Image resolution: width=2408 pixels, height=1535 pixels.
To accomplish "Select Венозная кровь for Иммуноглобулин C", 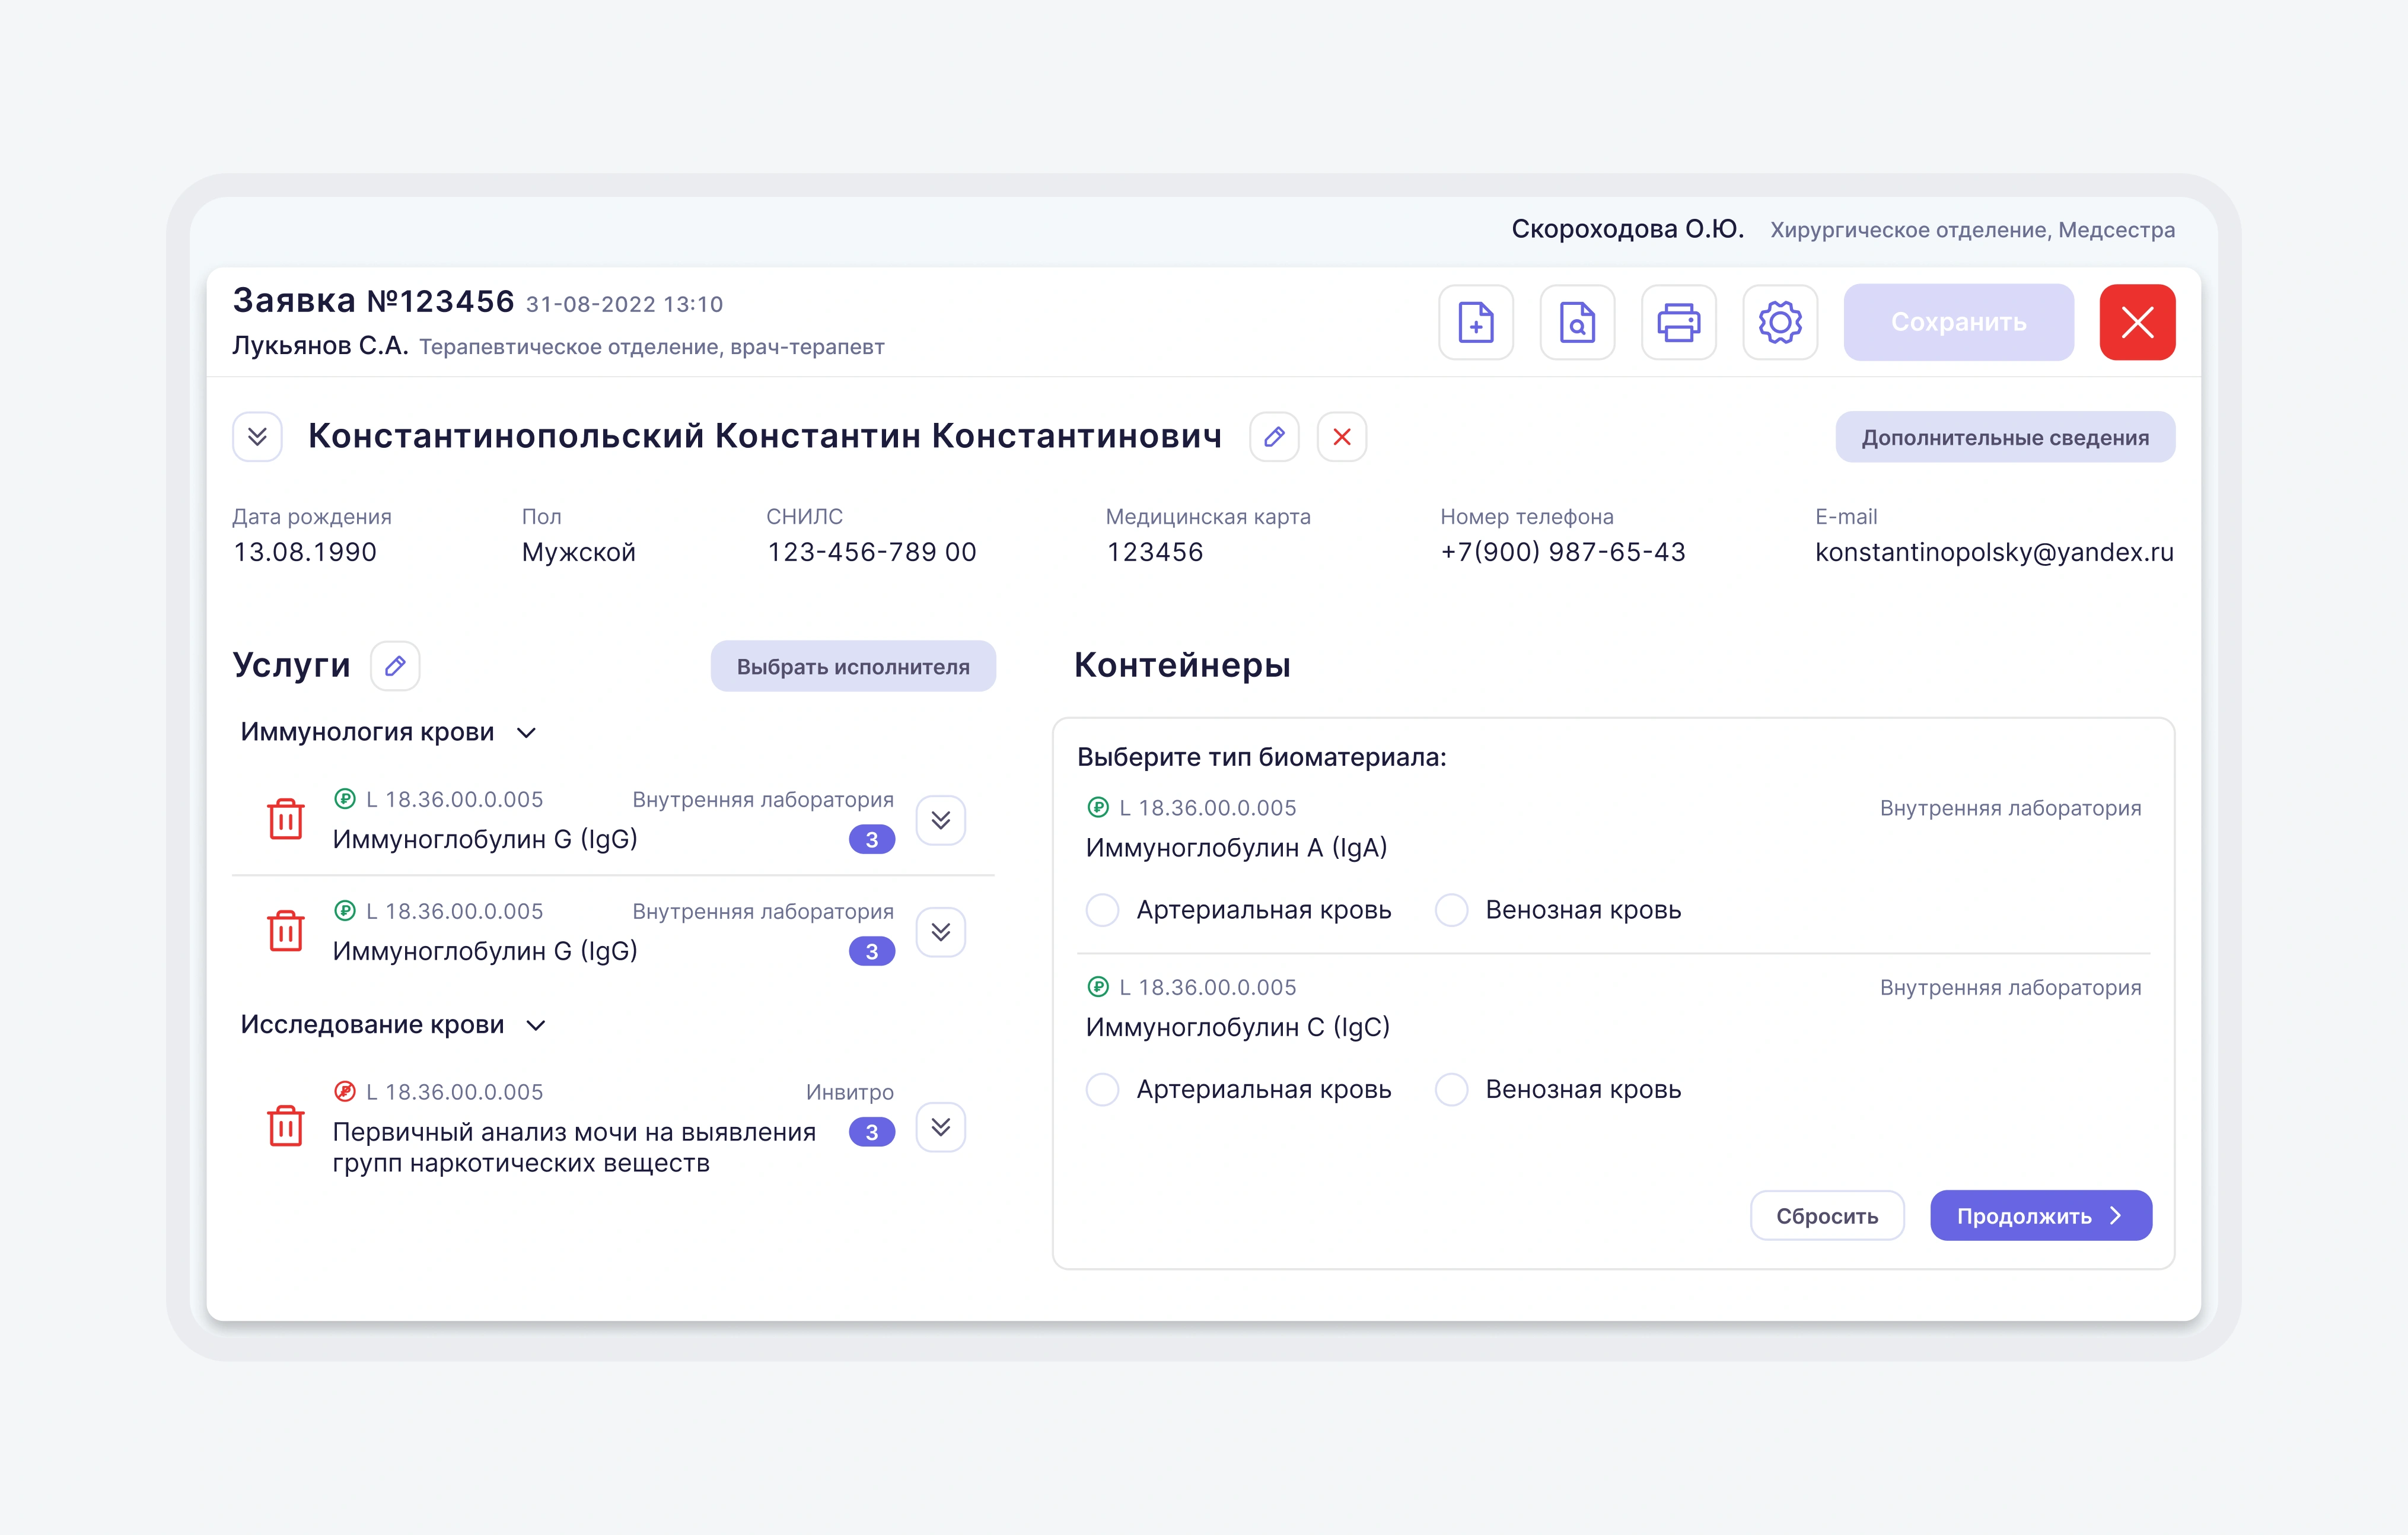I will 1451,1089.
